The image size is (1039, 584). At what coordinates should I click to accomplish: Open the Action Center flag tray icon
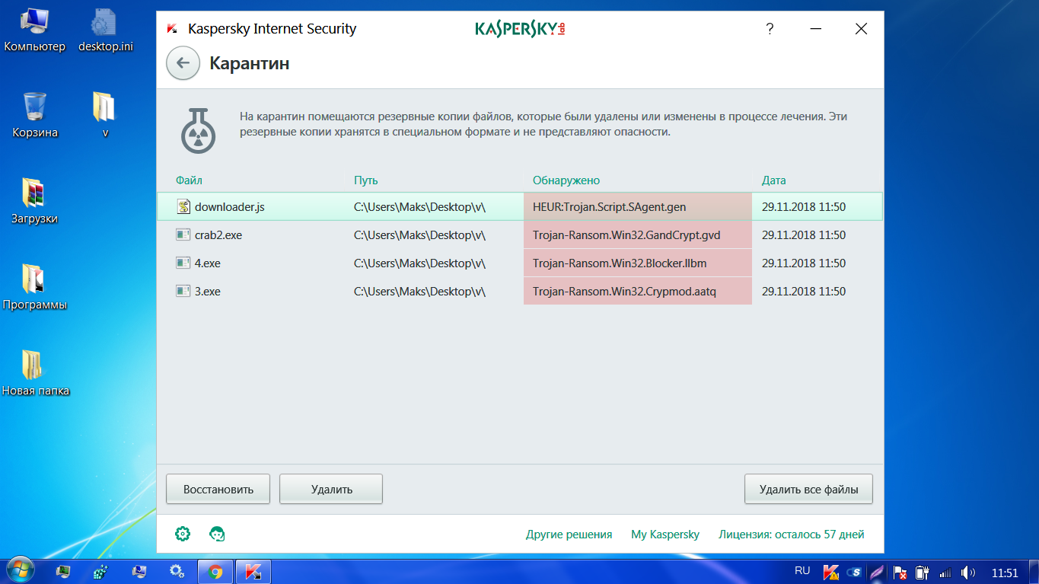coord(900,572)
